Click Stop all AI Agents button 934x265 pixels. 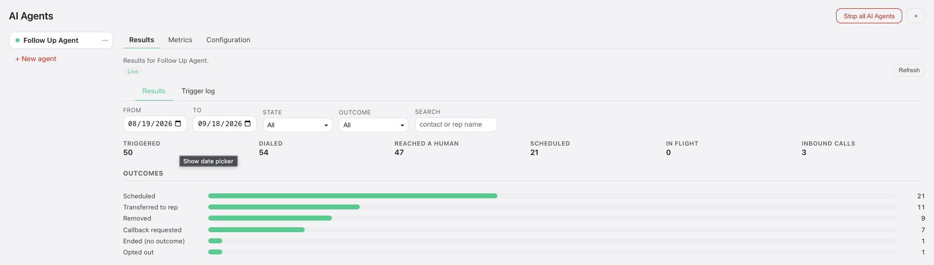(x=869, y=16)
